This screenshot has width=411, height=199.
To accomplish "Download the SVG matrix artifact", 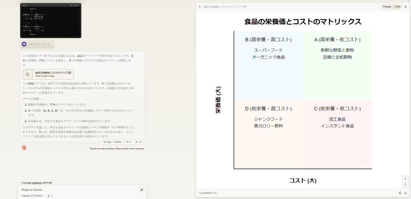I will click(406, 193).
